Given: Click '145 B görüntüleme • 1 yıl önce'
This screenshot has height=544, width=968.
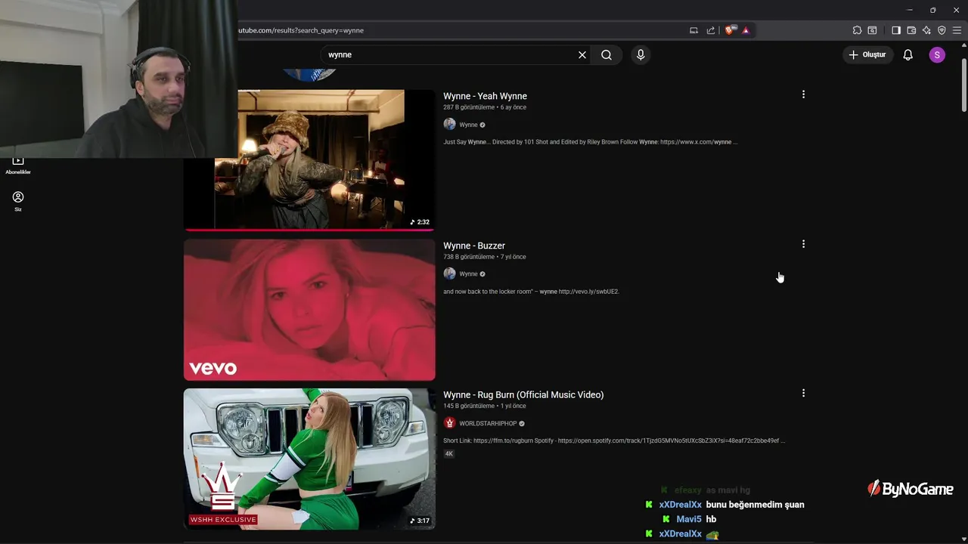Looking at the screenshot, I should pyautogui.click(x=485, y=406).
